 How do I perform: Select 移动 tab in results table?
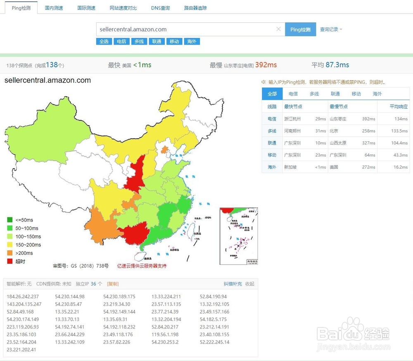(x=356, y=94)
